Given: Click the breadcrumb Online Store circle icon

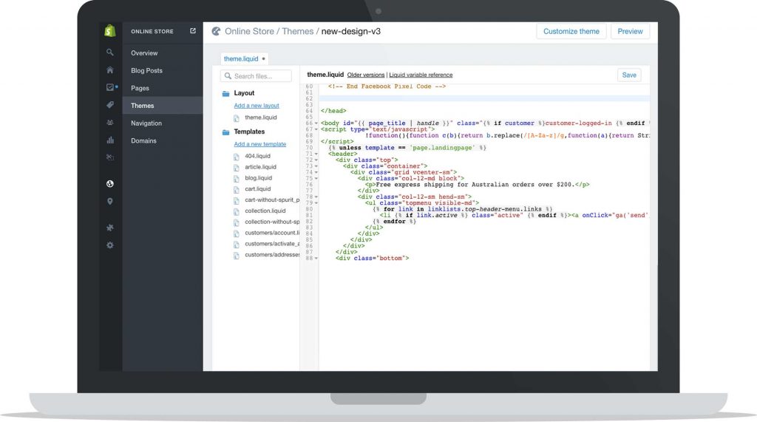Looking at the screenshot, I should coord(216,31).
